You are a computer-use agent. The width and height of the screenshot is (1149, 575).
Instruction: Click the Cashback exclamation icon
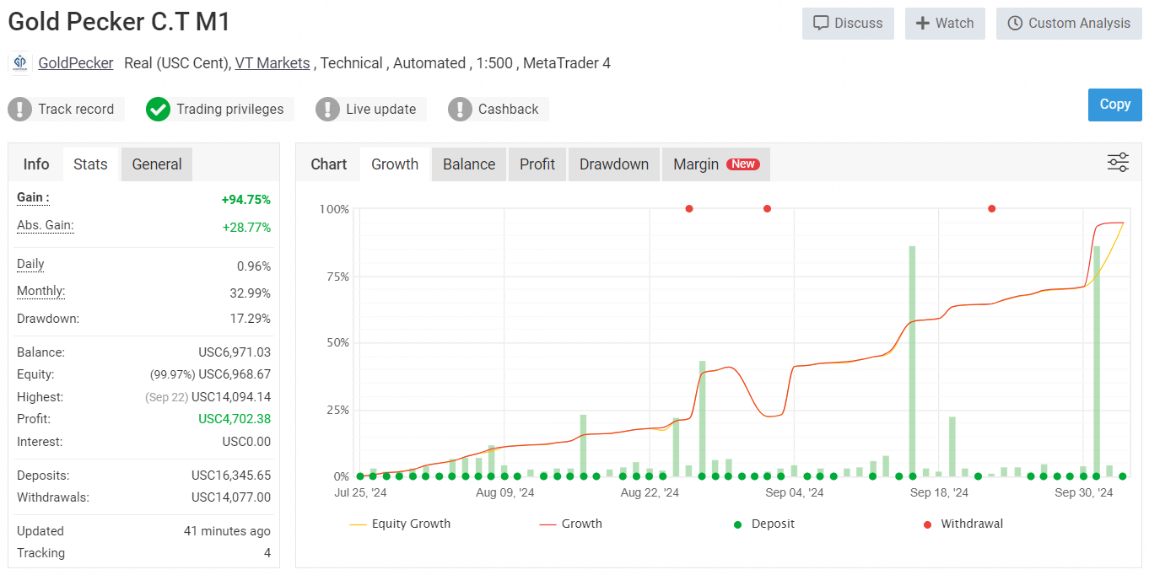click(x=460, y=109)
